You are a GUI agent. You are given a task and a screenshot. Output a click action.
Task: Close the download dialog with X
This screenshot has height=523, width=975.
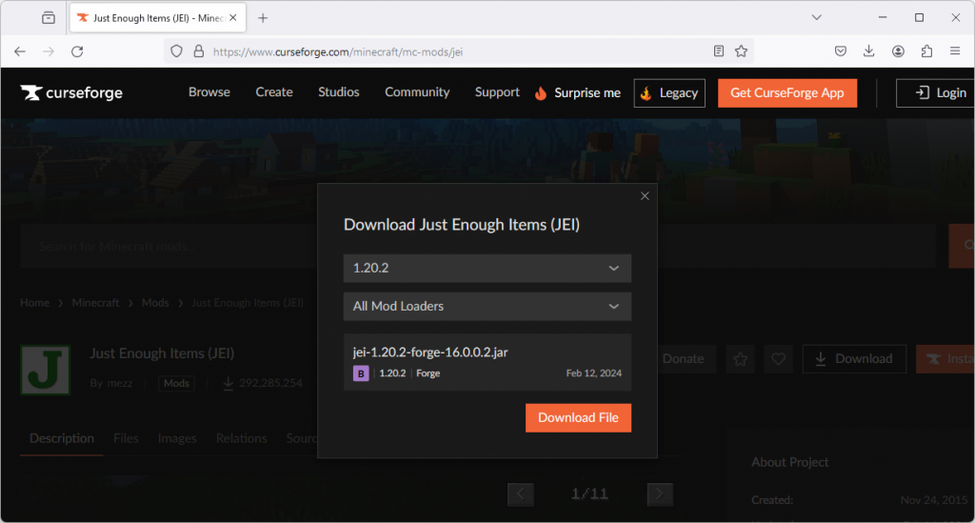tap(645, 196)
